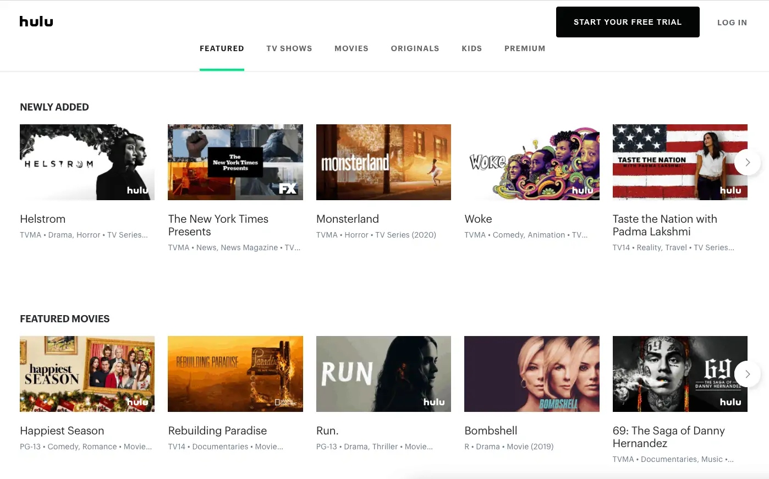769x479 pixels.
Task: Switch to the TV Shows tab
Action: click(x=289, y=48)
